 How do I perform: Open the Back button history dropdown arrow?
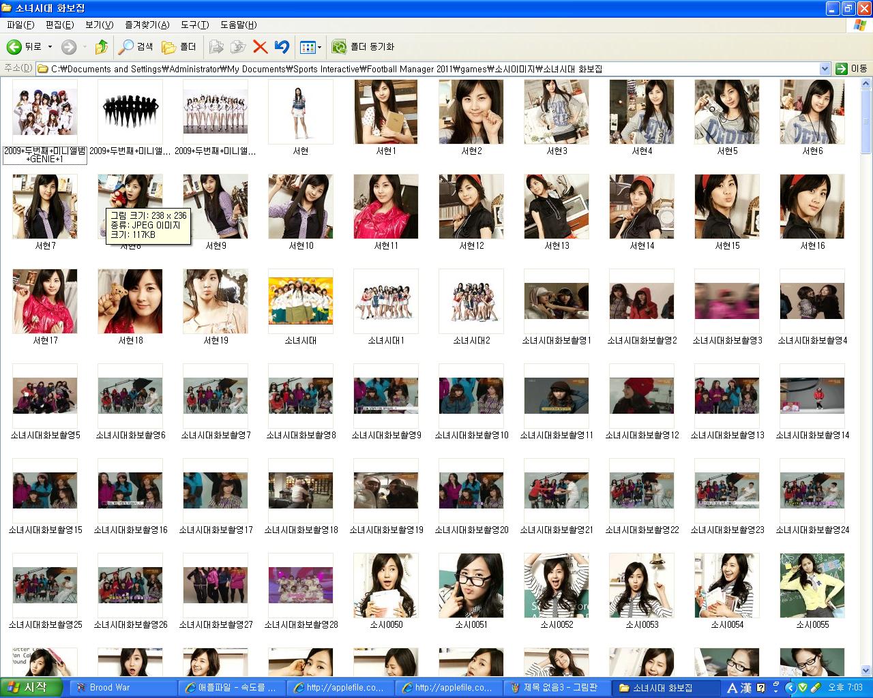(50, 47)
